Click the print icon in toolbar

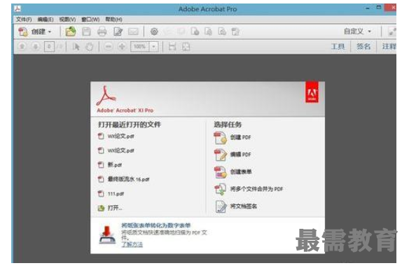[x=102, y=31]
